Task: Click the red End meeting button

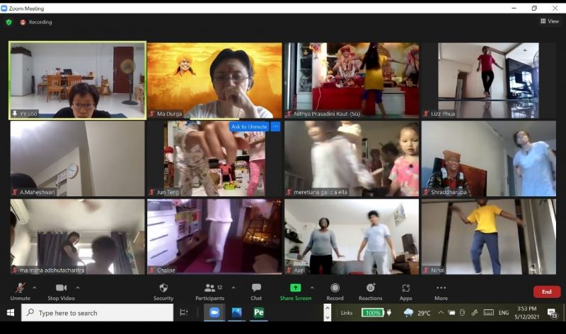Action: pos(546,292)
